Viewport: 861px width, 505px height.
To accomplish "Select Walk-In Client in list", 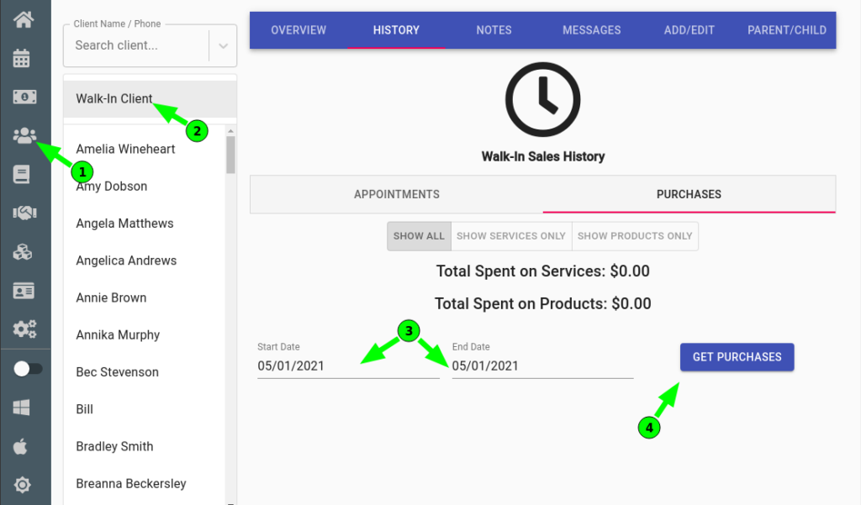I will [150, 99].
